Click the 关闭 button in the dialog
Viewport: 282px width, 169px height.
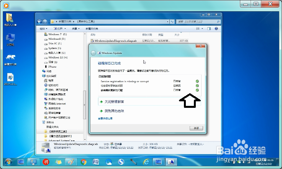(x=196, y=128)
